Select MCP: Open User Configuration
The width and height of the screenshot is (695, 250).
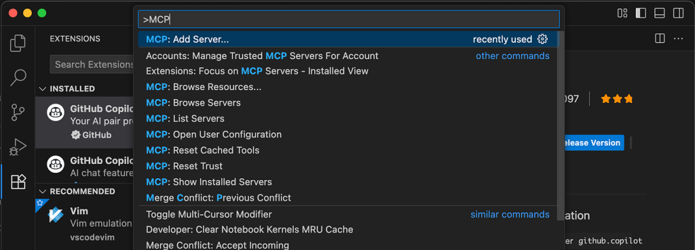(348, 134)
